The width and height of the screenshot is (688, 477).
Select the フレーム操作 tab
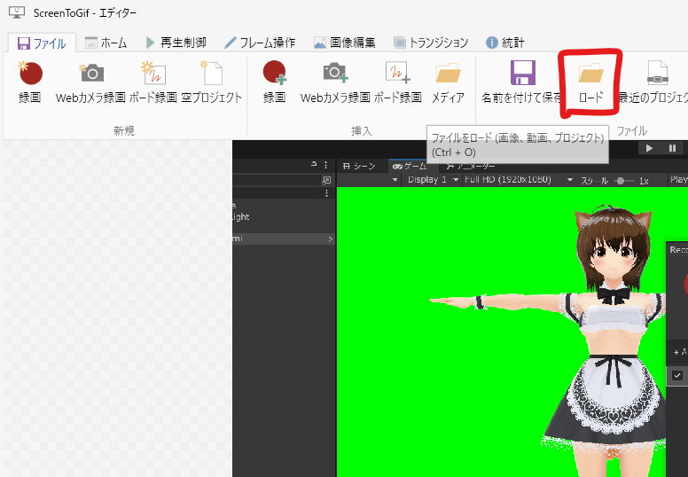pyautogui.click(x=260, y=43)
